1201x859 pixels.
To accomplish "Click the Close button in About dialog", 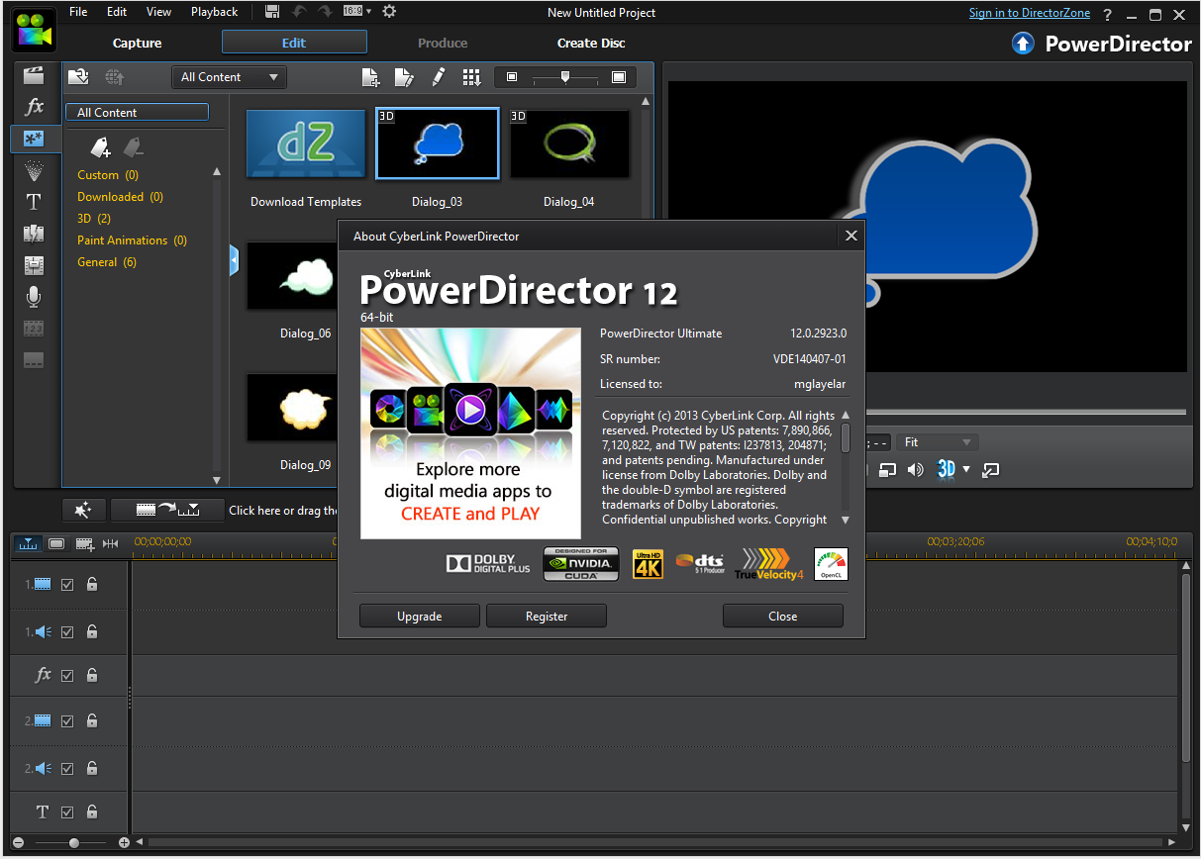I will click(x=782, y=616).
